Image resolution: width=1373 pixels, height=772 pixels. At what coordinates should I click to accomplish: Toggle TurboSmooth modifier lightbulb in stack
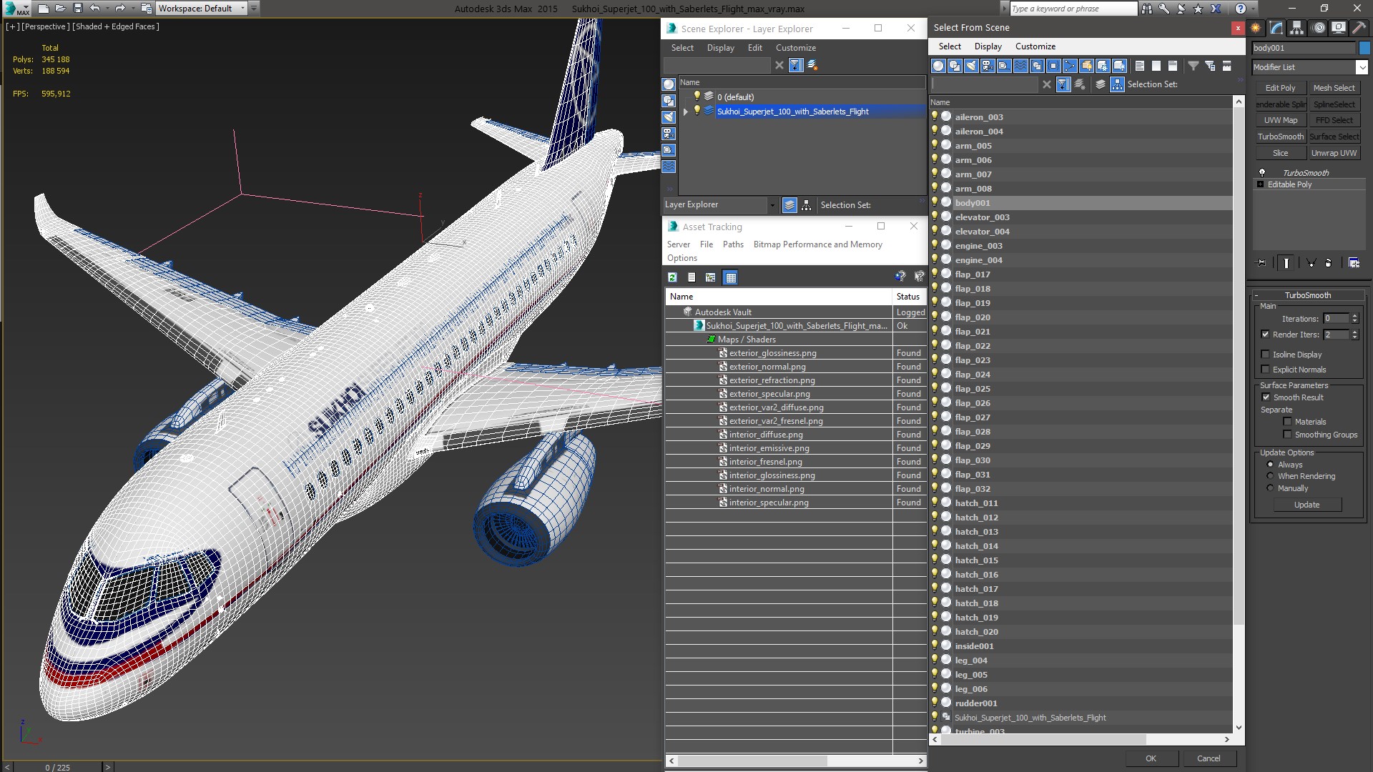point(1262,173)
